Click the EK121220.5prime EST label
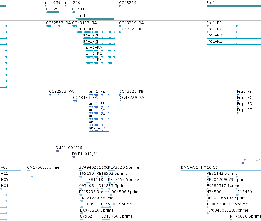The height and width of the screenshot is (221, 261). click(x=96, y=198)
